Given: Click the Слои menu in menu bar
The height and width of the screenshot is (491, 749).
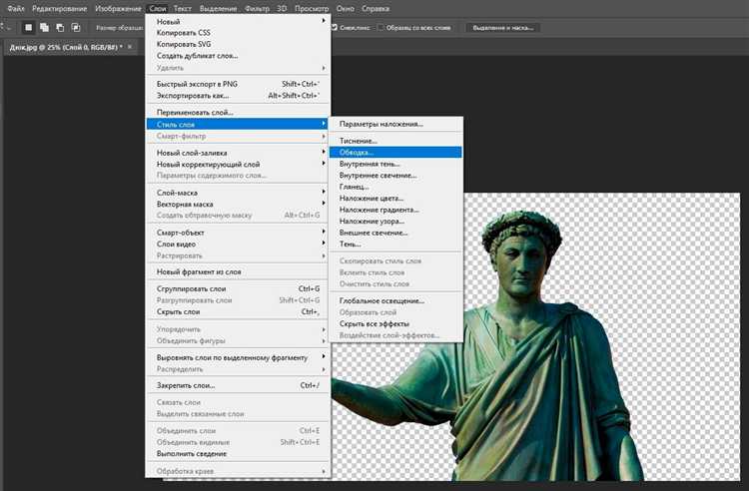Looking at the screenshot, I should pos(158,9).
